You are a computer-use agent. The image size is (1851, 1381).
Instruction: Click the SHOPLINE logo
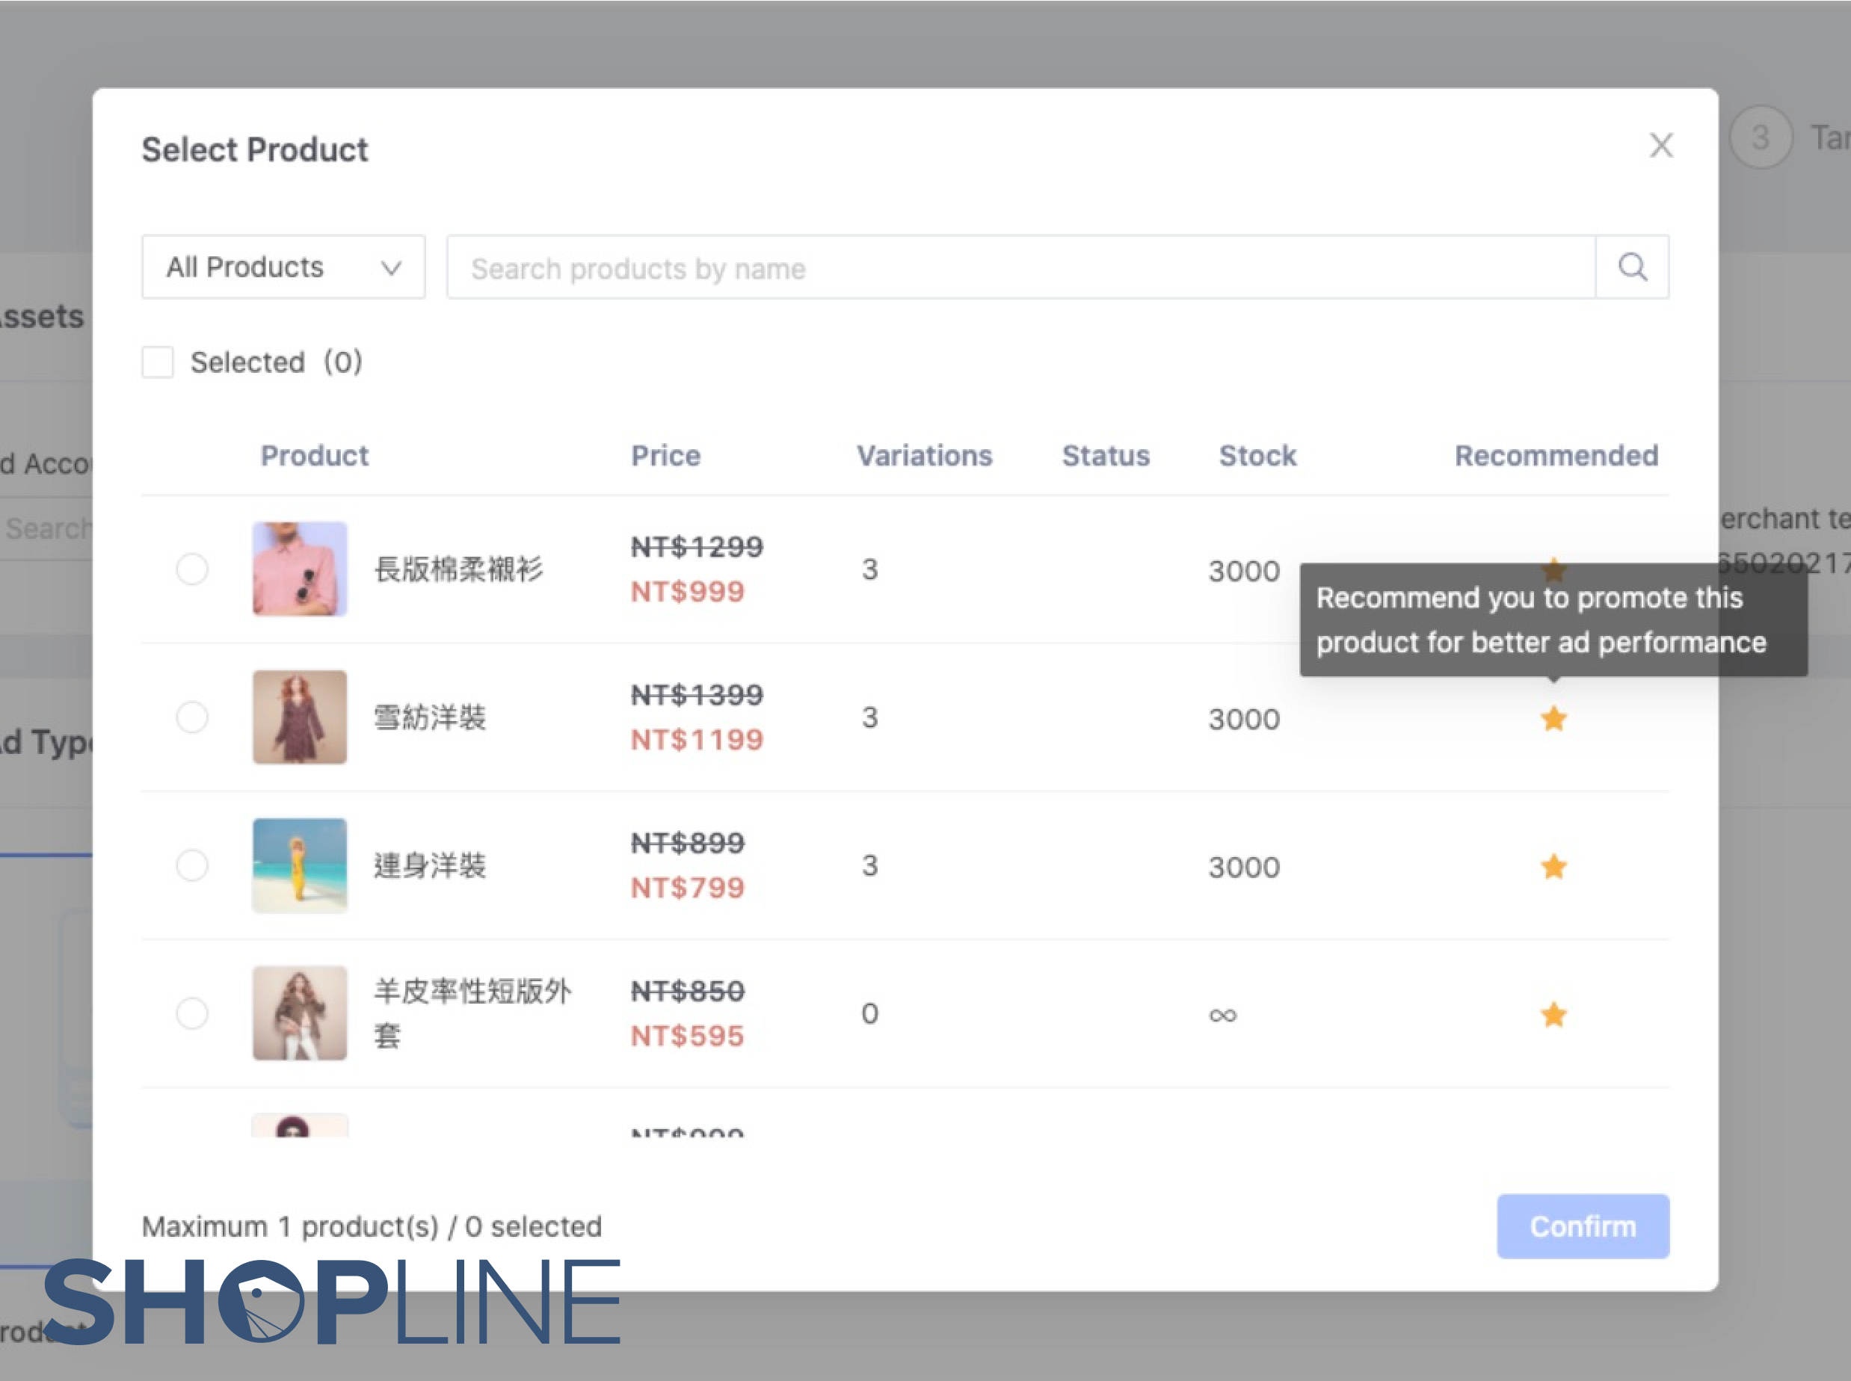[332, 1303]
